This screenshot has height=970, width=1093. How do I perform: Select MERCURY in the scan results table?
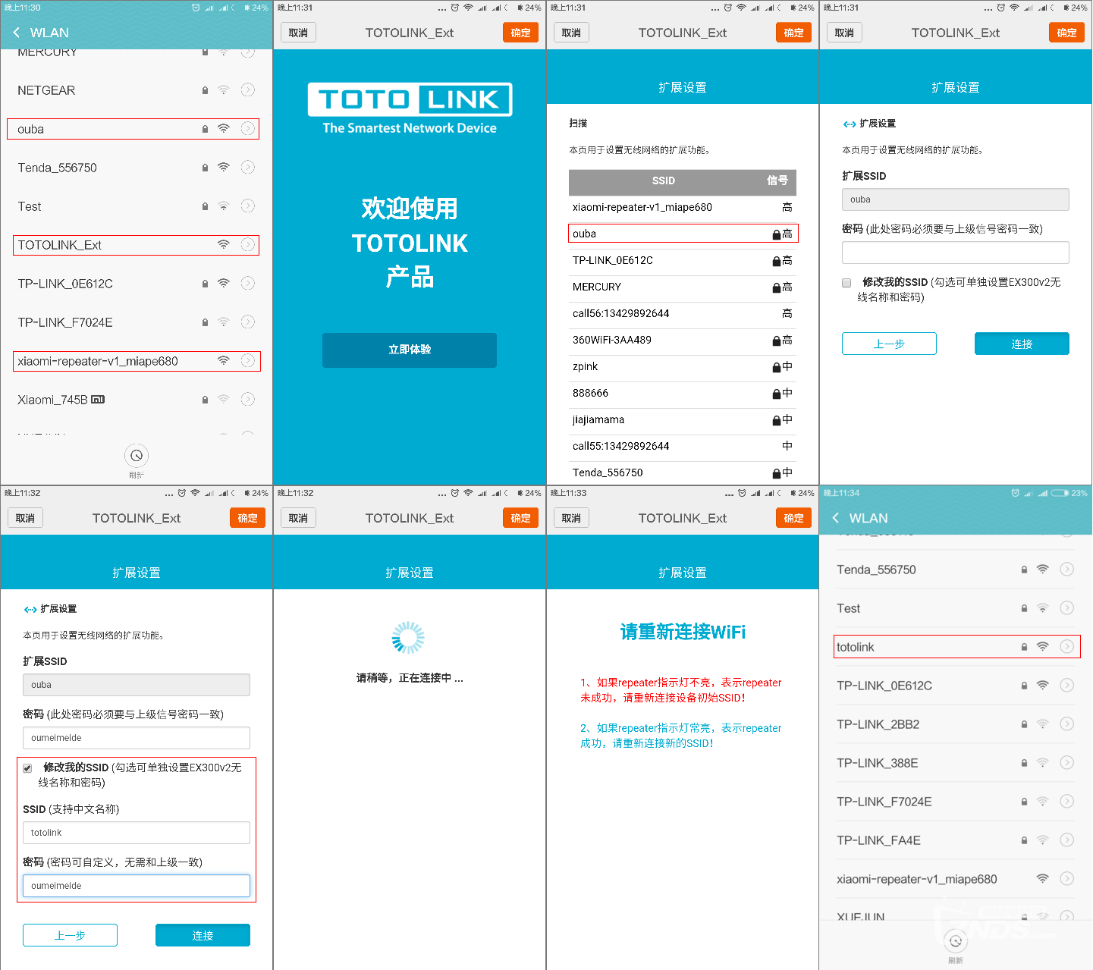[683, 287]
